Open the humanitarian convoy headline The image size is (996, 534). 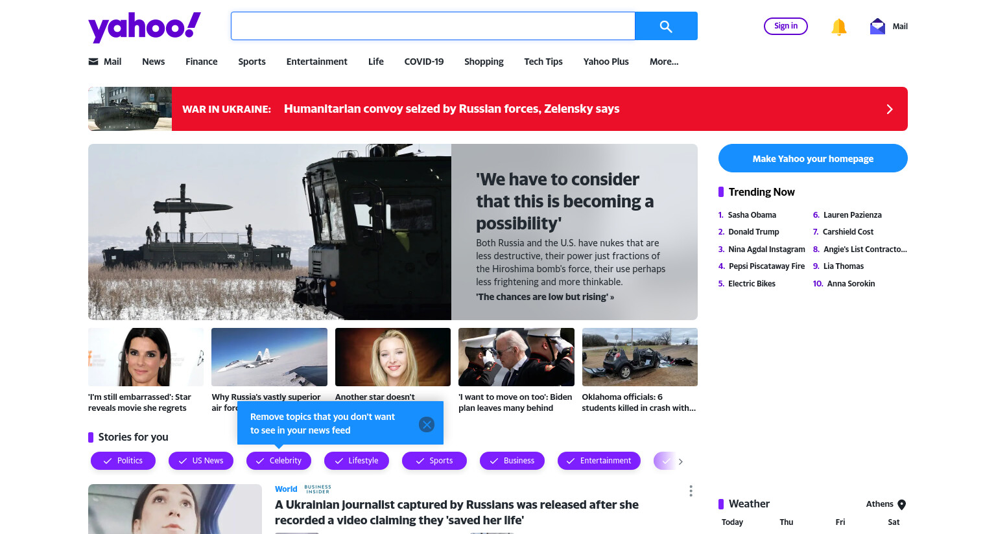pos(451,109)
